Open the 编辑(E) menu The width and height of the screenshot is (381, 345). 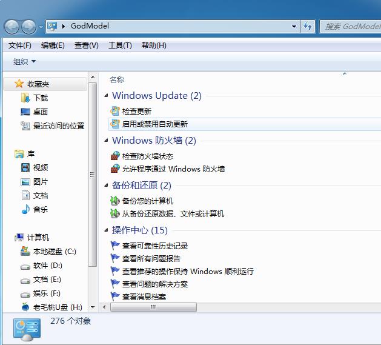pyautogui.click(x=53, y=45)
